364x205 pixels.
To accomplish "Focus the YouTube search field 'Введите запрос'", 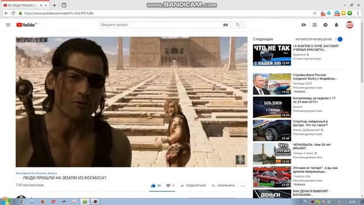I will [161, 24].
